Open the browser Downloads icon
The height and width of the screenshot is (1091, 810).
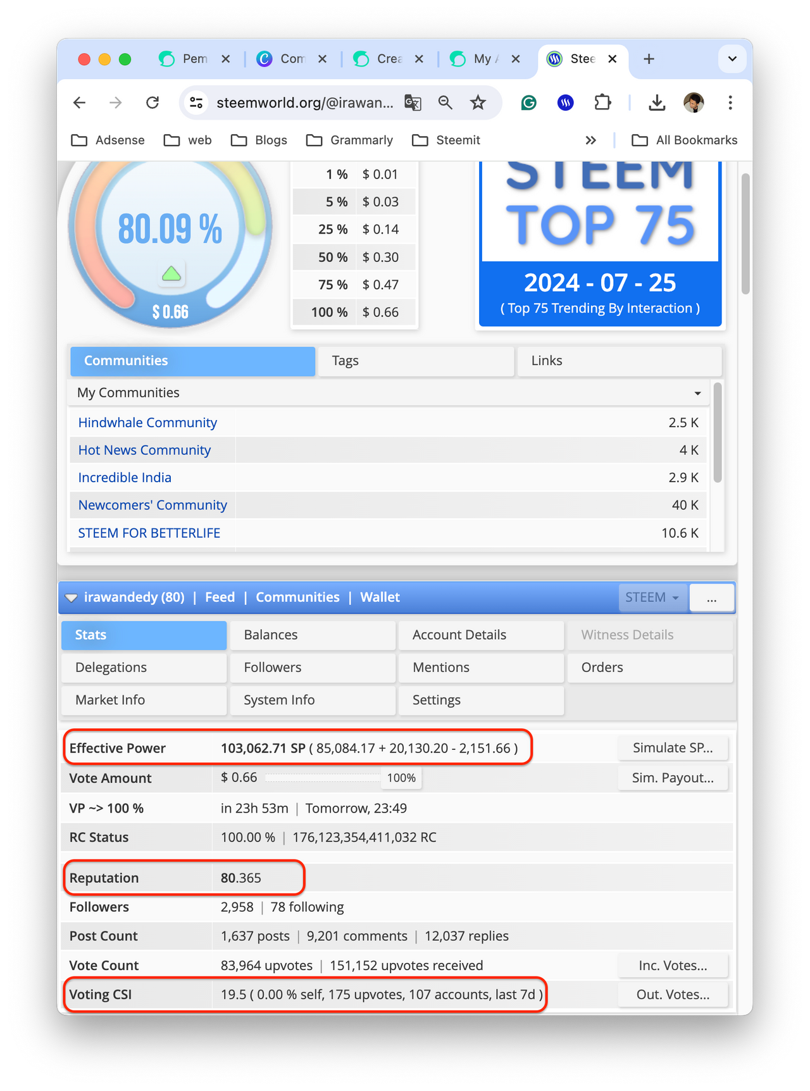click(657, 103)
